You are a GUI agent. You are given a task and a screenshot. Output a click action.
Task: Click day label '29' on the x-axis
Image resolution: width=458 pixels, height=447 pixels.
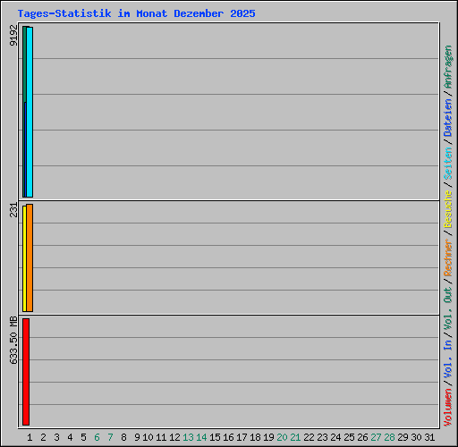pos(403,437)
